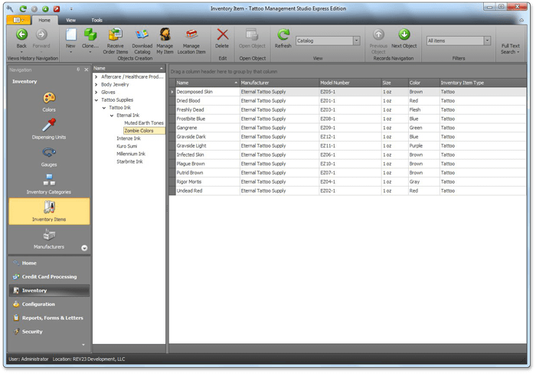Click the Manage My Item icon
Screen dimensions: 536x374
[x=165, y=35]
